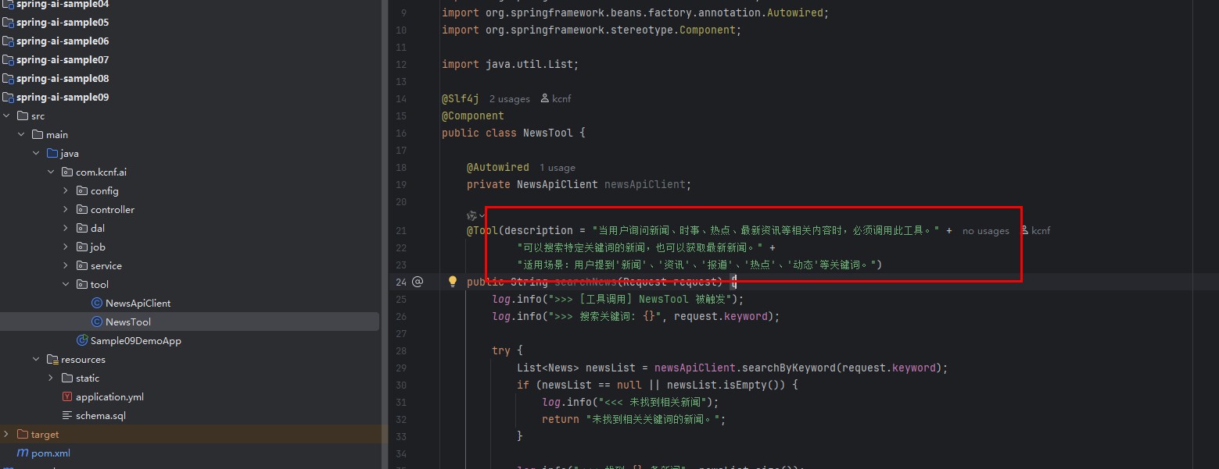Click the "2 usages" hint beside @Slf4j
The image size is (1219, 469).
tap(510, 99)
